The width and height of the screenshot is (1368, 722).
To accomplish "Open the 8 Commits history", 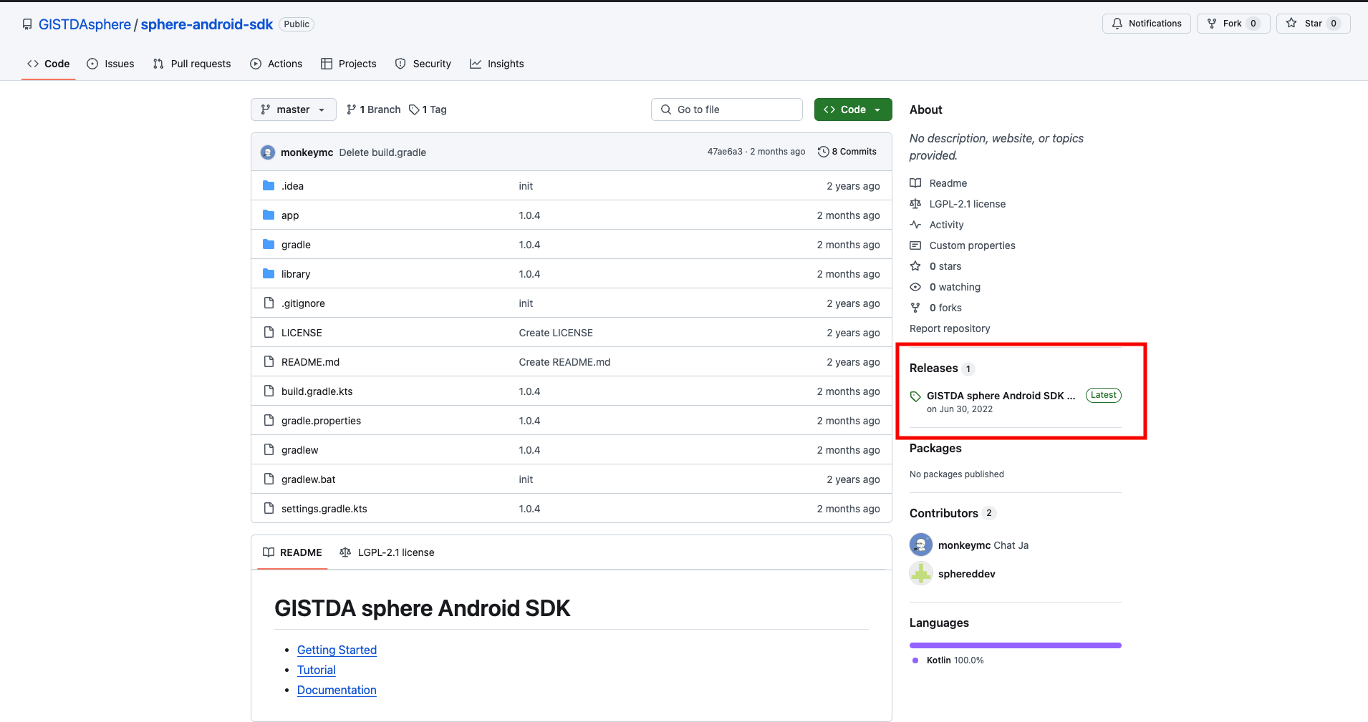I will [x=847, y=151].
